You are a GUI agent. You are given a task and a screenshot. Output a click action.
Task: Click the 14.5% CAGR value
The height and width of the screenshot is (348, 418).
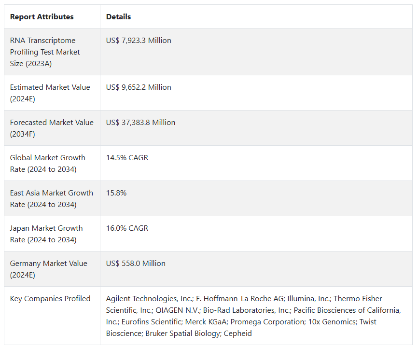[x=127, y=158]
